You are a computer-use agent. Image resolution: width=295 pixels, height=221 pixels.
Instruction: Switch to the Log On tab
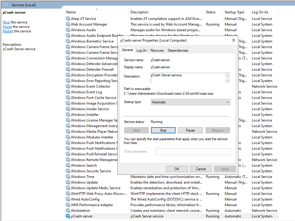142,50
